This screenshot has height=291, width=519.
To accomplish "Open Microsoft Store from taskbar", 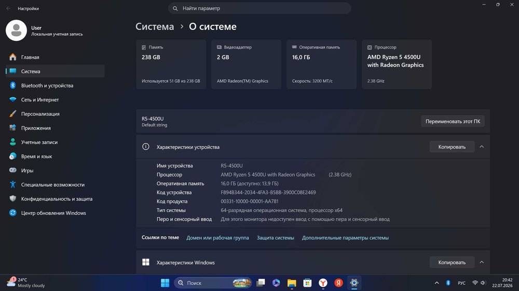I will (x=307, y=283).
